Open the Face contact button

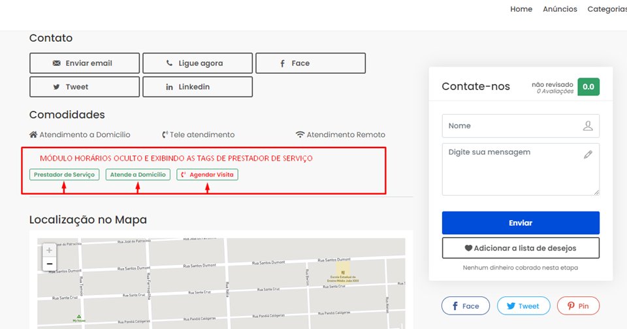point(310,63)
